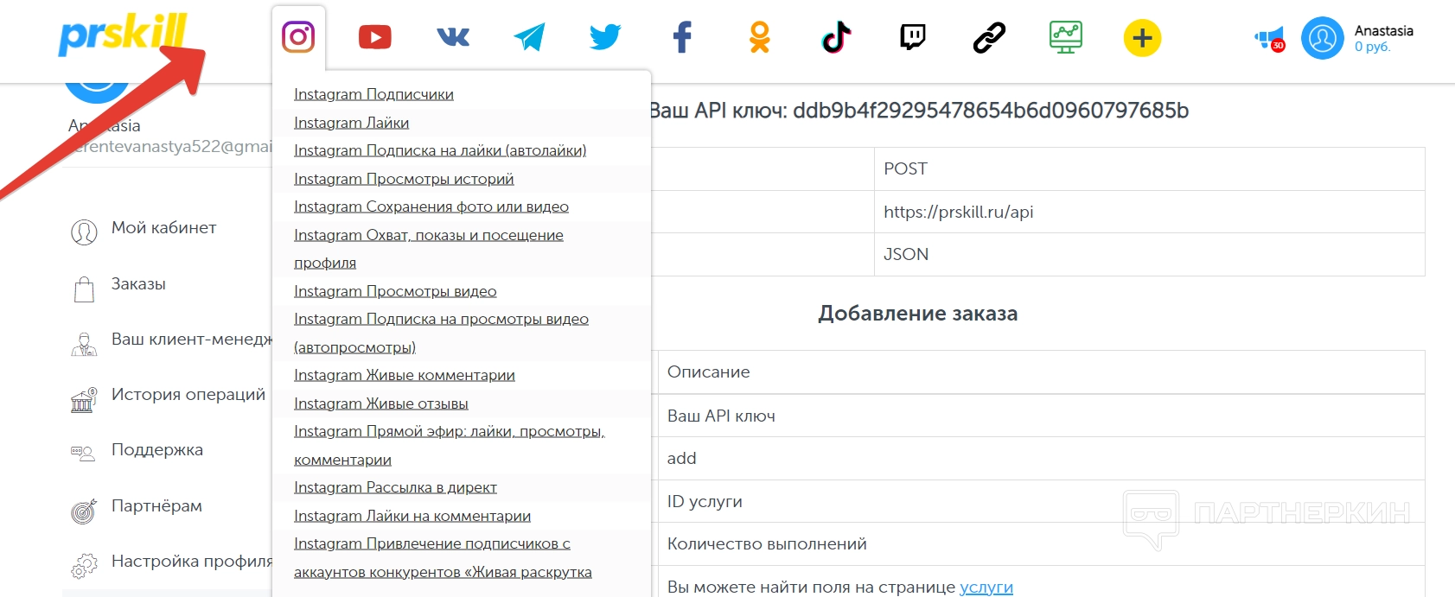The height and width of the screenshot is (597, 1455).
Task: Select Instagram Живые комментарии link
Action: (405, 375)
